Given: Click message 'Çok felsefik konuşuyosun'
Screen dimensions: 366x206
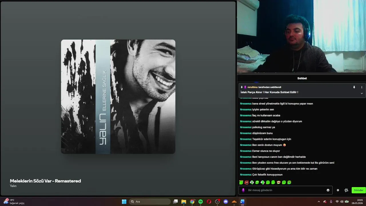Looking at the screenshot, I should click(267, 175).
